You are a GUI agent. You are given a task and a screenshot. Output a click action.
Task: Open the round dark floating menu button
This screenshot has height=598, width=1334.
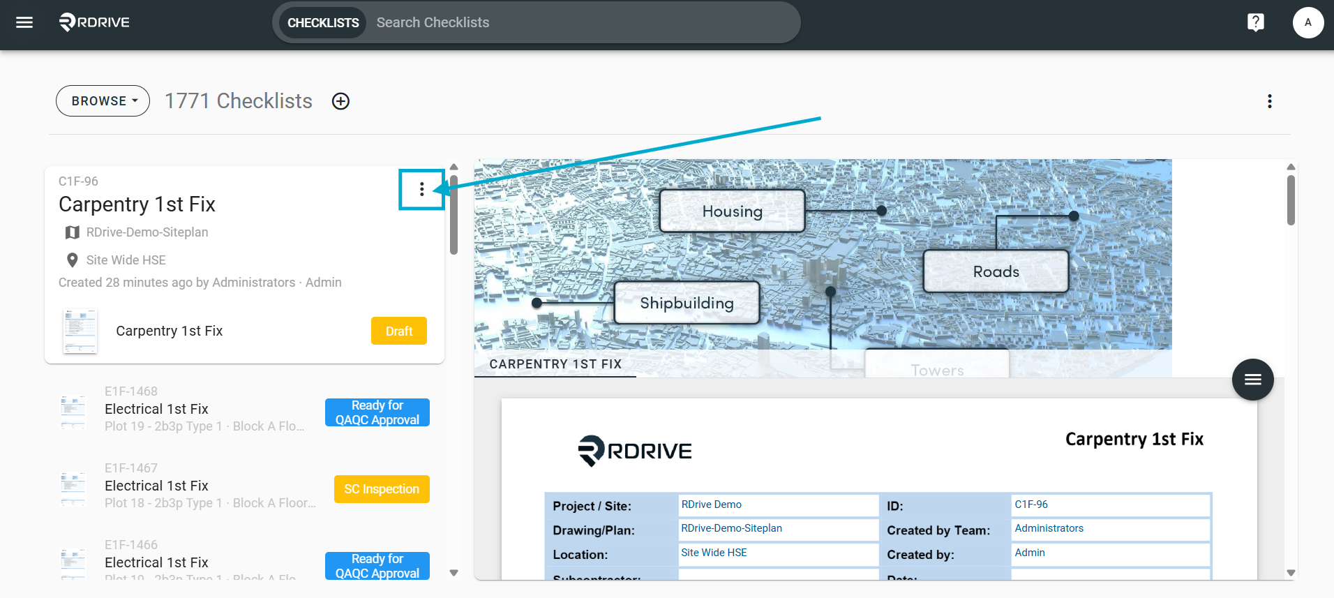tap(1252, 380)
